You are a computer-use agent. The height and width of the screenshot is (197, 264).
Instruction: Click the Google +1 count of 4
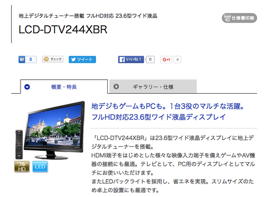pos(177,60)
